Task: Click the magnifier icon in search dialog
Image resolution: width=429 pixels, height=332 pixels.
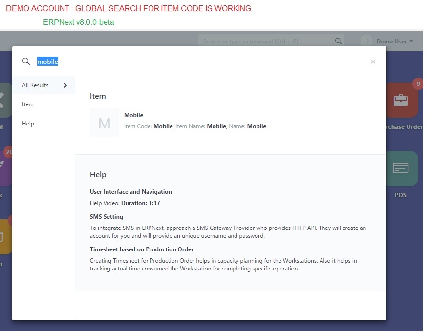Action: point(26,61)
